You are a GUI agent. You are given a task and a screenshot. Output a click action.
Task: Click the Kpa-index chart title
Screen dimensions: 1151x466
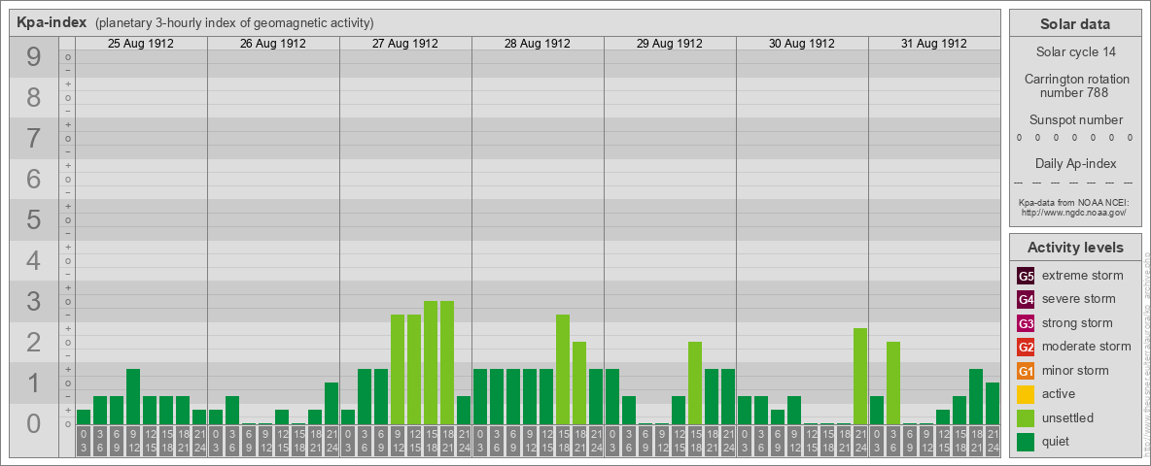point(52,22)
